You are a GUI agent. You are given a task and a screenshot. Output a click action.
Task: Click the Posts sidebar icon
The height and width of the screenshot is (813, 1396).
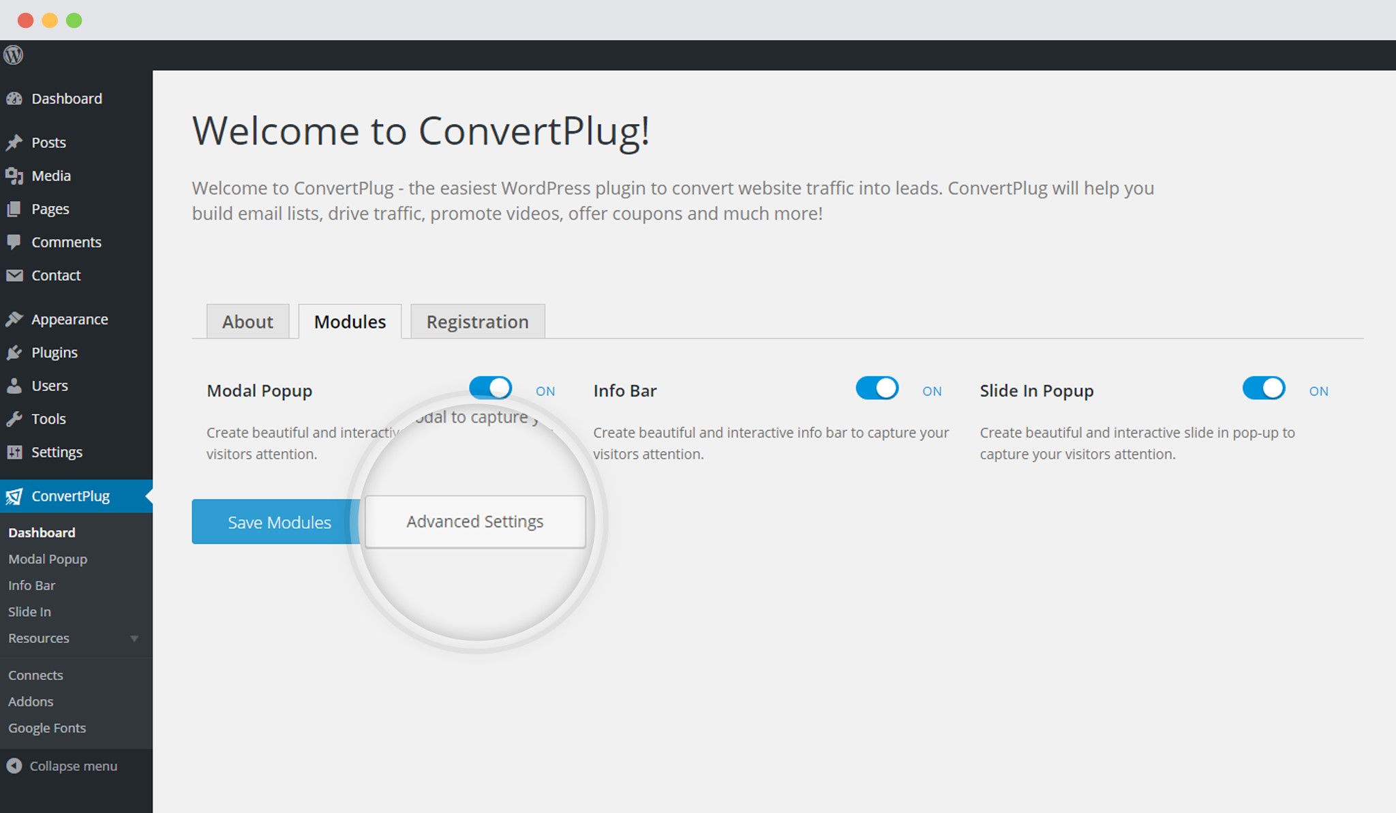tap(16, 142)
